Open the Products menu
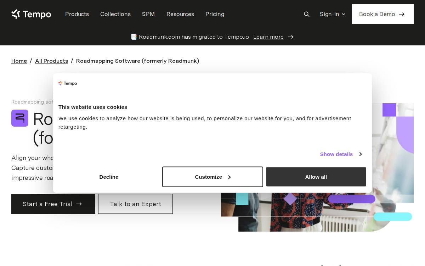 77,14
